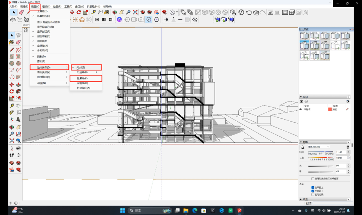
Task: Adjust the light 亮 slider
Action: point(320,166)
